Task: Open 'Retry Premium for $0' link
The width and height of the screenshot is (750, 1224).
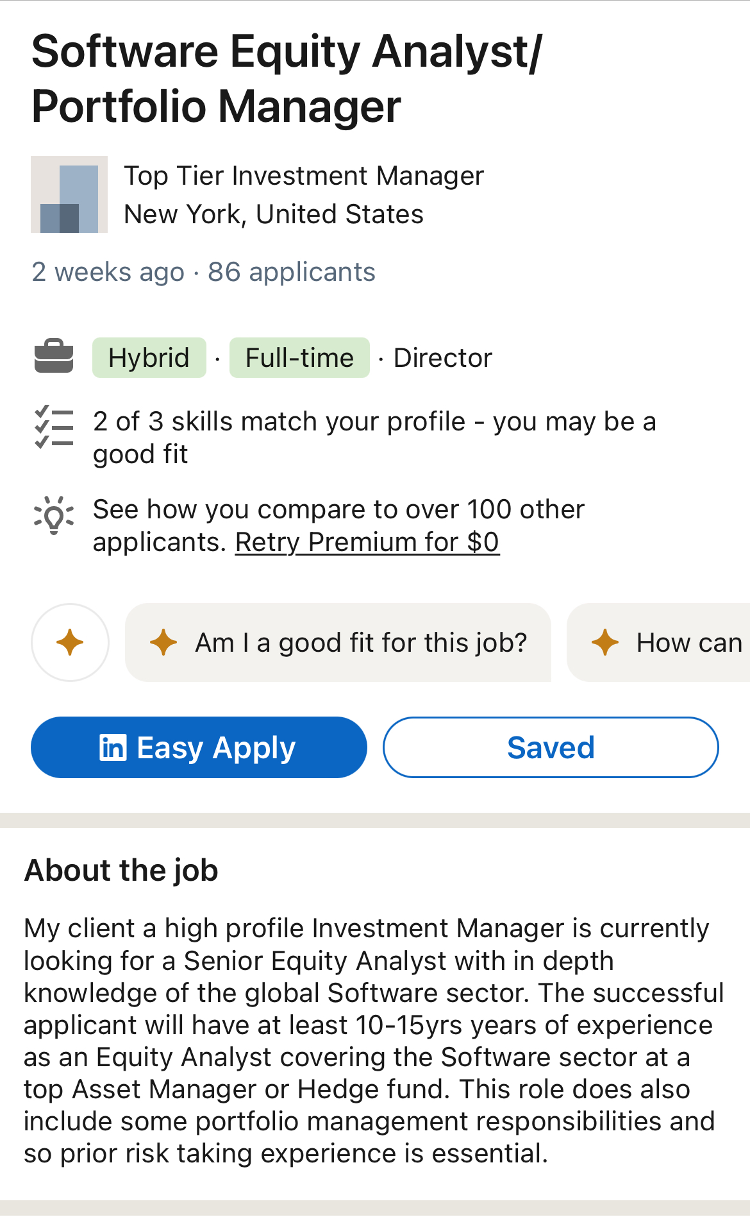Action: (x=367, y=543)
